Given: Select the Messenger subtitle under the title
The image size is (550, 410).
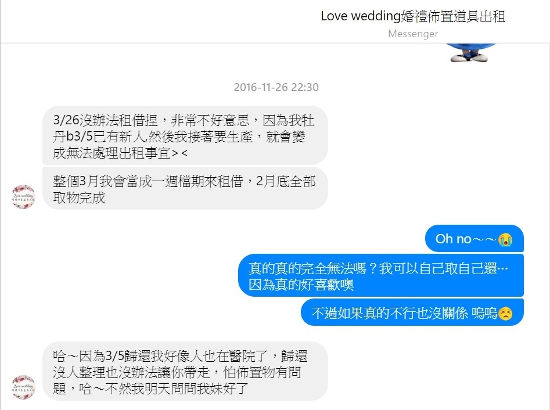Looking at the screenshot, I should click(x=413, y=34).
